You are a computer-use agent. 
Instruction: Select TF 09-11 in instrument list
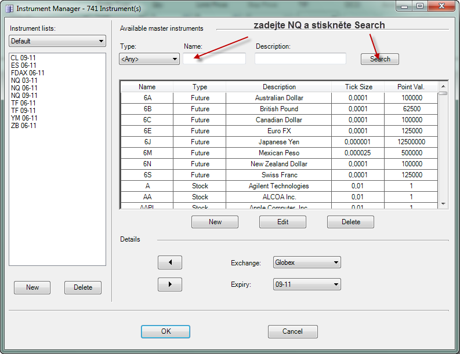(23, 111)
